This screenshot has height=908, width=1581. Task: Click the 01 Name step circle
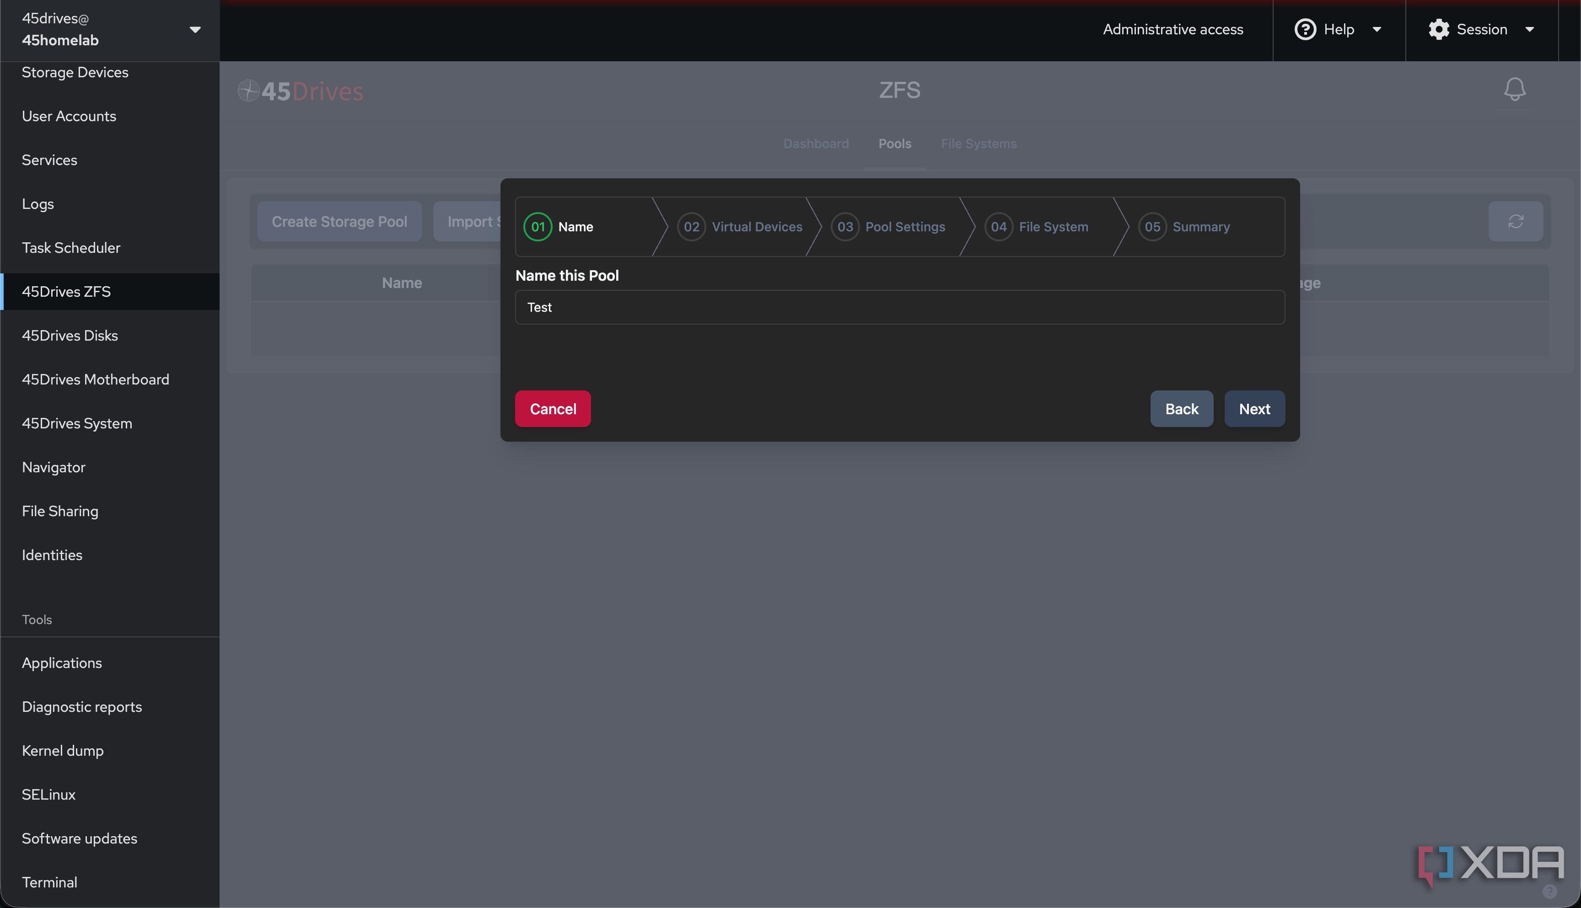[537, 227]
